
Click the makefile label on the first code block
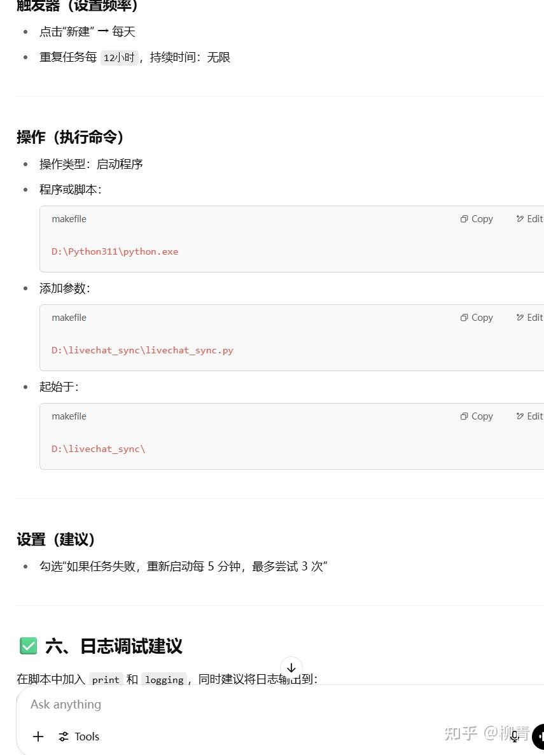coord(69,218)
